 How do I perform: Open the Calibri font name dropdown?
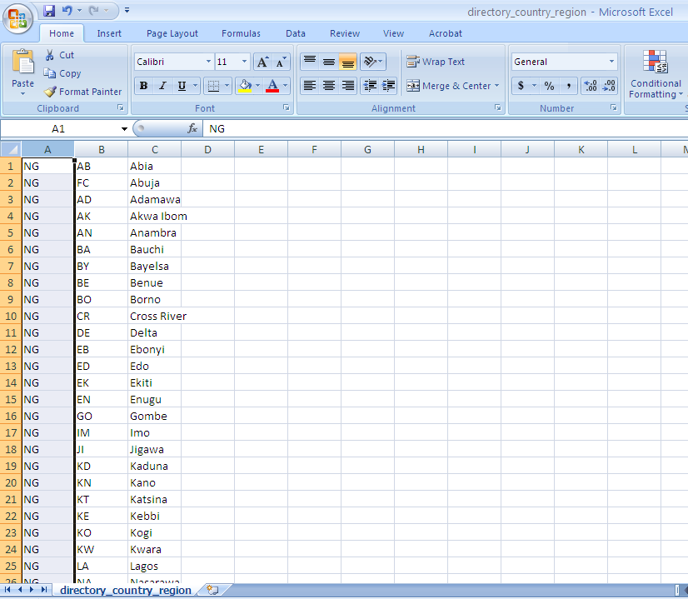click(208, 62)
